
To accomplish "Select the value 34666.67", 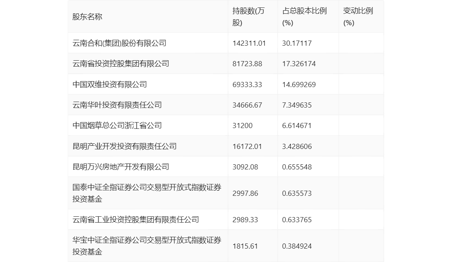I will coord(247,105).
